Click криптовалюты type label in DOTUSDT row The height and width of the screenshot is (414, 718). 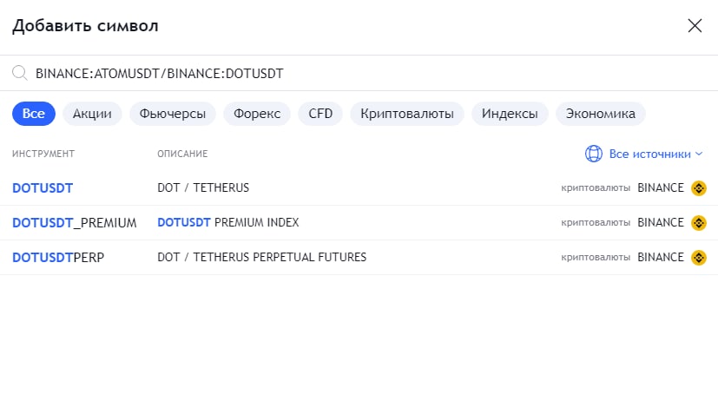click(596, 187)
